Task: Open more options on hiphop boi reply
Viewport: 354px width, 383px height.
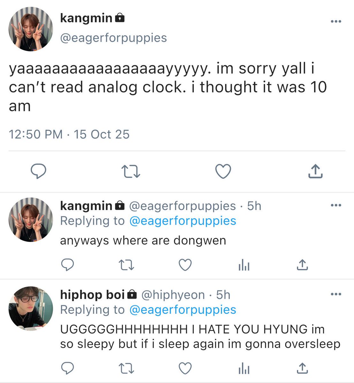Action: pos(336,294)
